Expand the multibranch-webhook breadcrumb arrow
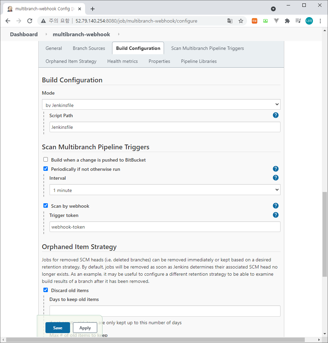Viewport: 328px width, 343px height. pyautogui.click(x=119, y=35)
